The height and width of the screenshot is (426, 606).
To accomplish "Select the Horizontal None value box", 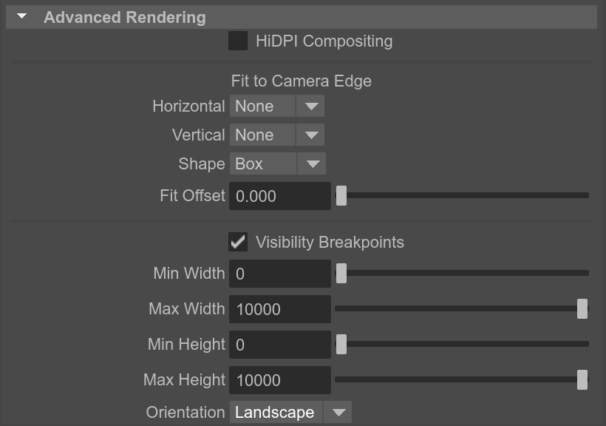I will [x=263, y=106].
